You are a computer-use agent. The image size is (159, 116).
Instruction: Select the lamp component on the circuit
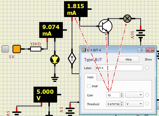(x=127, y=18)
